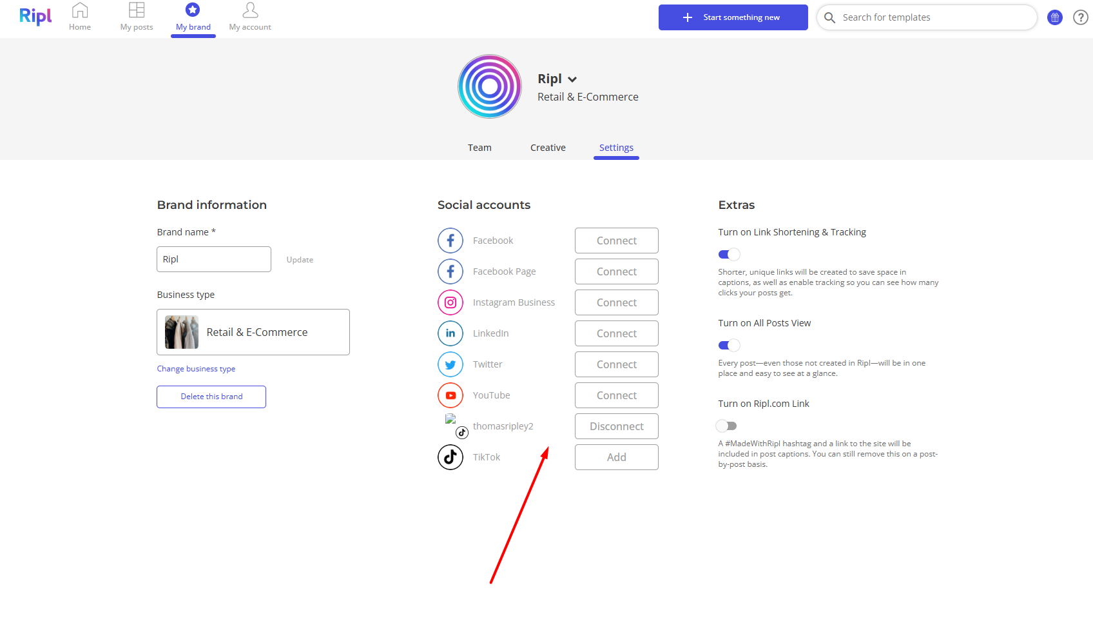1093x630 pixels.
Task: Click the Instagram Business icon
Action: (450, 302)
